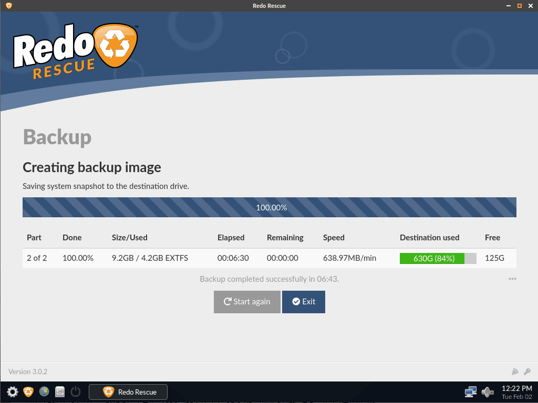Click the 'Done' column header

[x=72, y=238]
